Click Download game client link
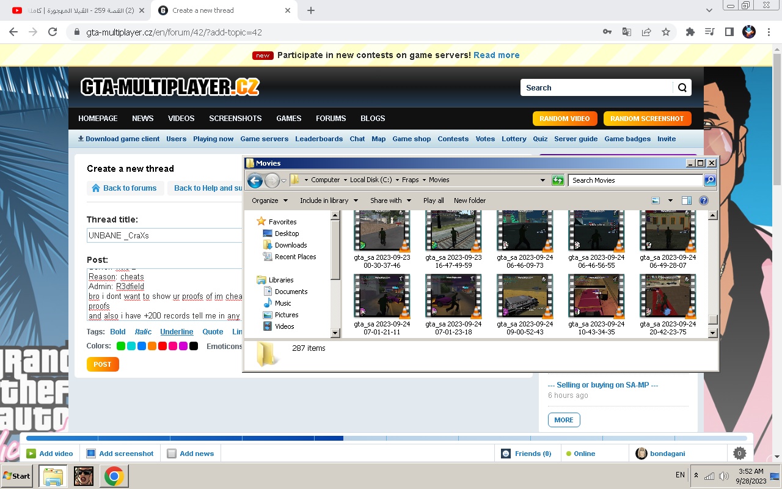 [x=119, y=139]
